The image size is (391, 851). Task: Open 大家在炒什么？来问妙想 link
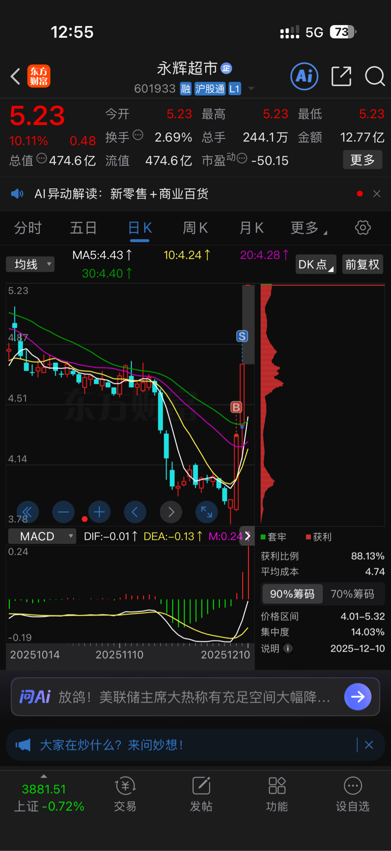112,745
